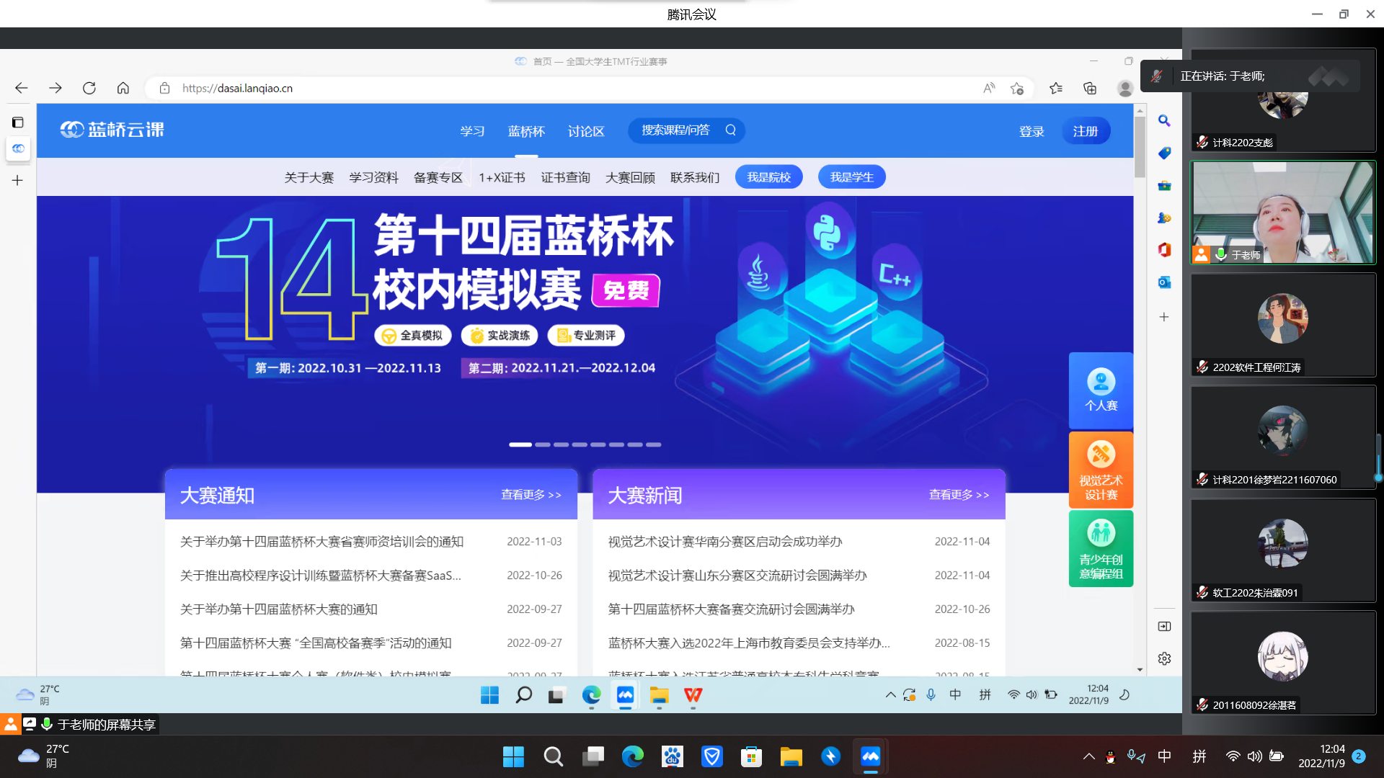Screen dimensions: 1384x778
Task: Select the last carousel indicator on the banner
Action: pos(654,444)
